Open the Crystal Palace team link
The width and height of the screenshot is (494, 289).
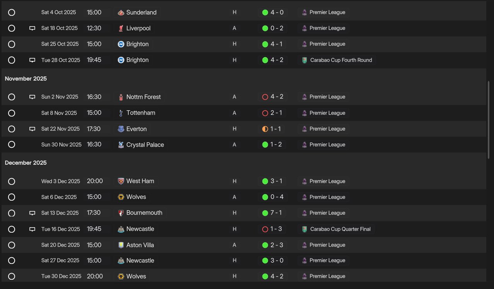(145, 145)
